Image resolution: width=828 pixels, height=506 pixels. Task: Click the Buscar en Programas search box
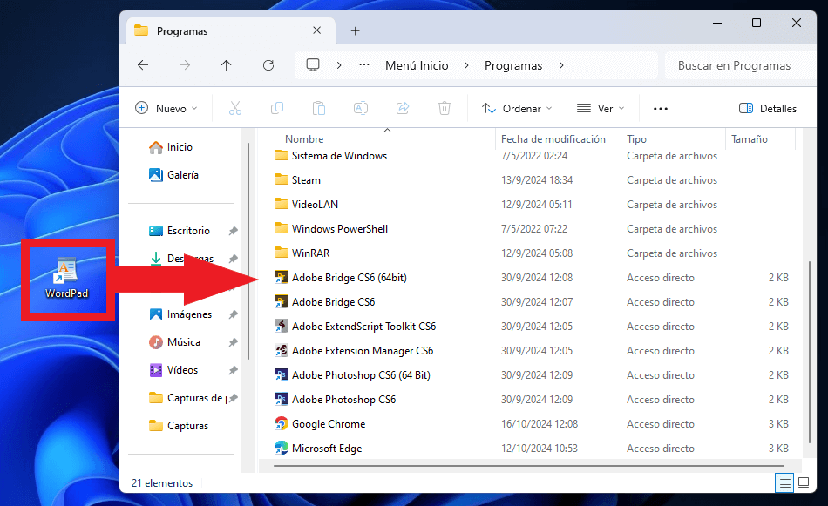click(x=740, y=65)
